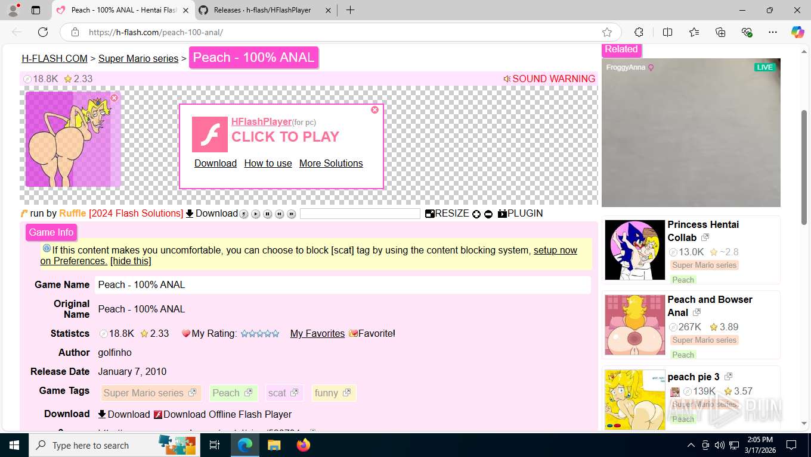The image size is (811, 457).
Task: Click the restart button in player controls
Action: click(x=244, y=214)
